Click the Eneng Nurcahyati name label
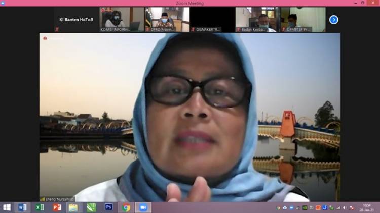Image resolution: width=380 pixels, height=213 pixels. pyautogui.click(x=59, y=199)
